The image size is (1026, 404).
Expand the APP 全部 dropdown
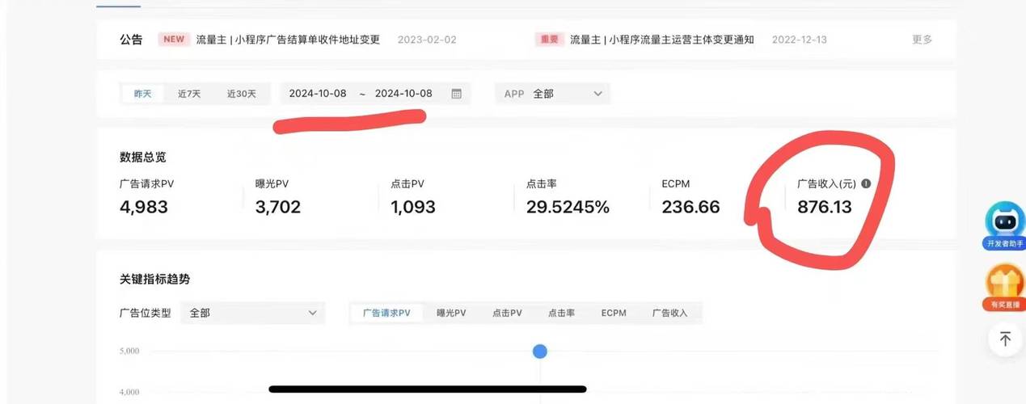pyautogui.click(x=553, y=94)
